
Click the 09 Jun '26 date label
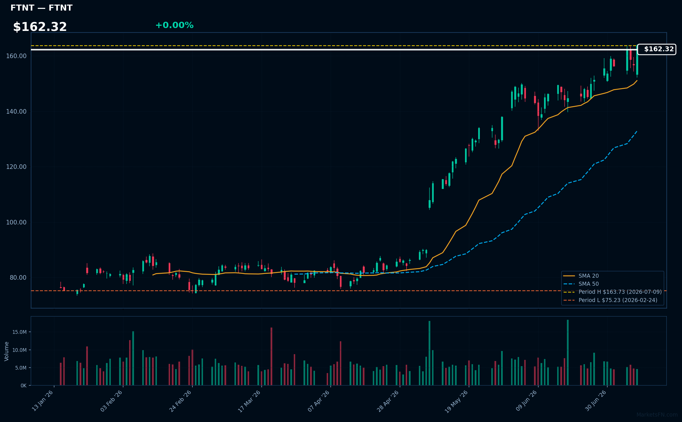click(x=527, y=401)
